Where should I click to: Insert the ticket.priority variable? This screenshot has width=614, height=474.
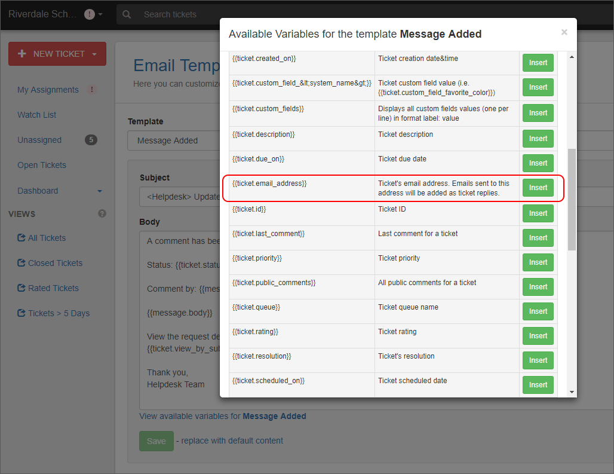click(x=538, y=262)
